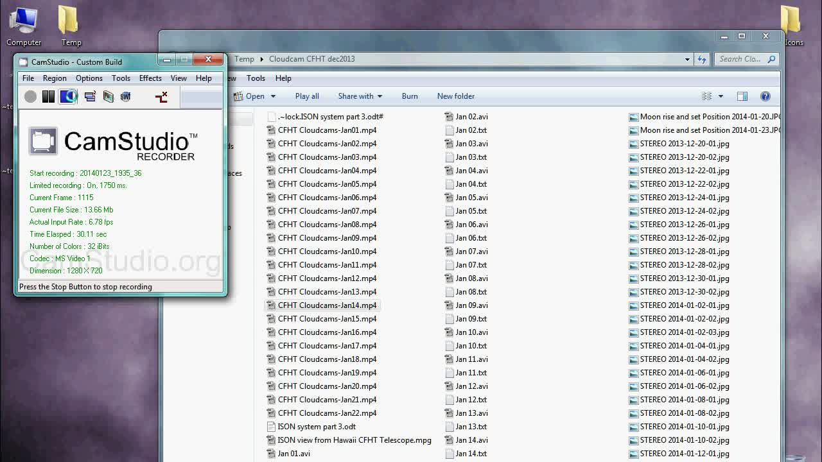
Task: Expand the Open button's dropdown arrow
Action: point(273,96)
